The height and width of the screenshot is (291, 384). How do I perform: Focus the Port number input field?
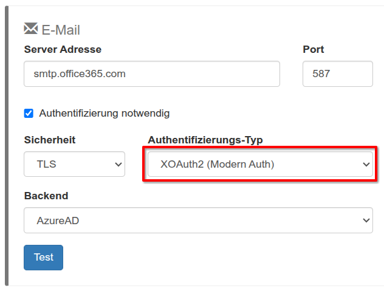point(337,74)
